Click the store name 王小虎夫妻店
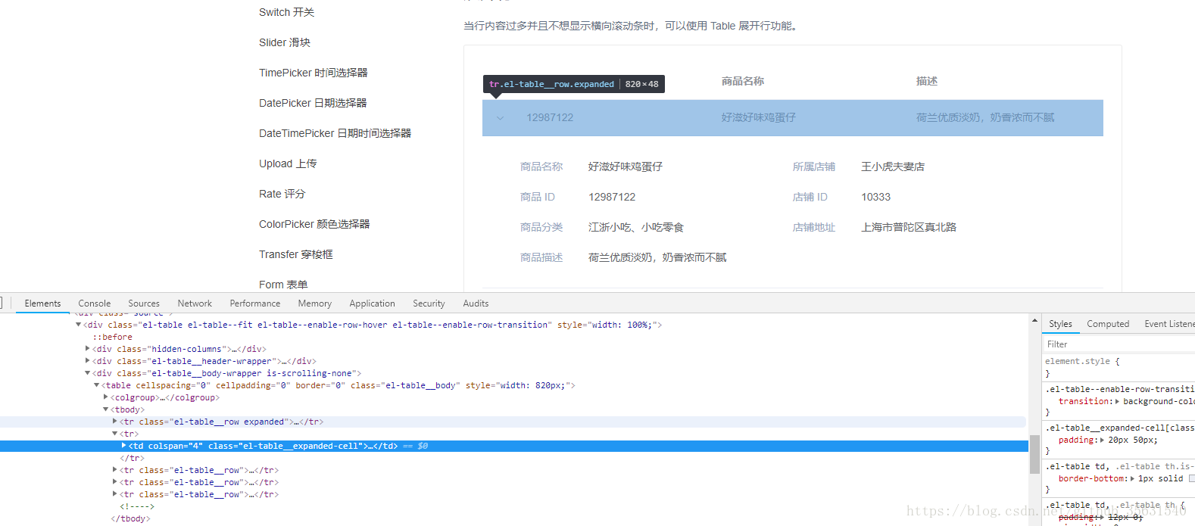 pyautogui.click(x=893, y=167)
